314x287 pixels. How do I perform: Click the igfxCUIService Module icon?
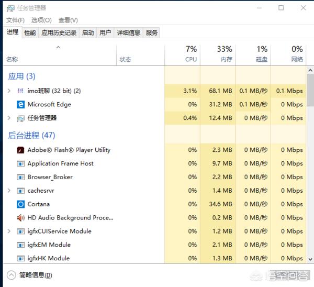coord(20,231)
